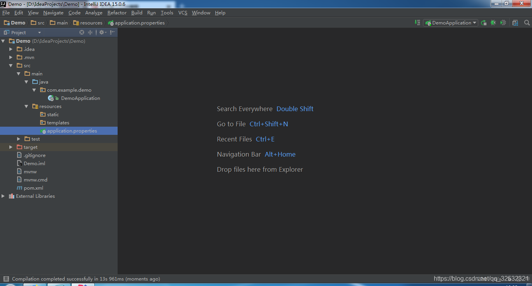Click application.properties in navigation bar

coord(136,23)
